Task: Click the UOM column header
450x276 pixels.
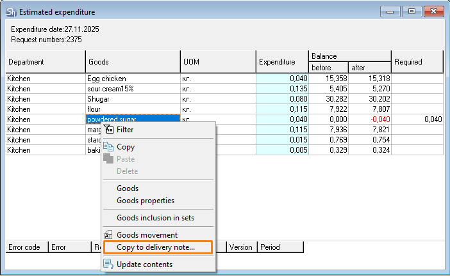Action: point(218,62)
